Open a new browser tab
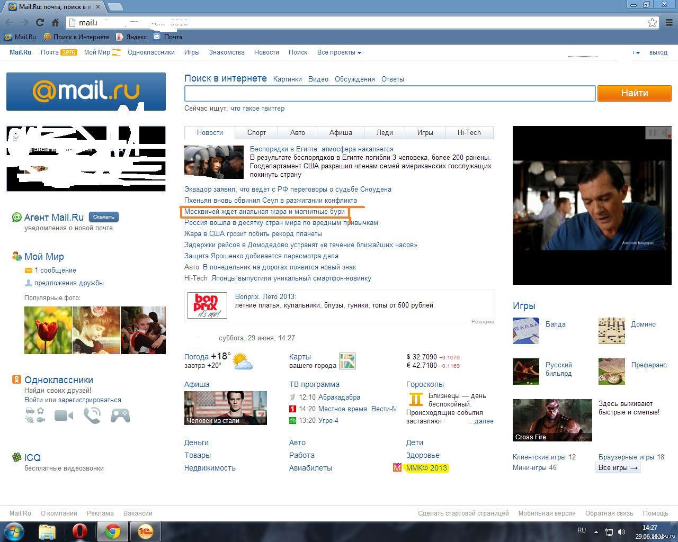The width and height of the screenshot is (678, 542). 115,7
